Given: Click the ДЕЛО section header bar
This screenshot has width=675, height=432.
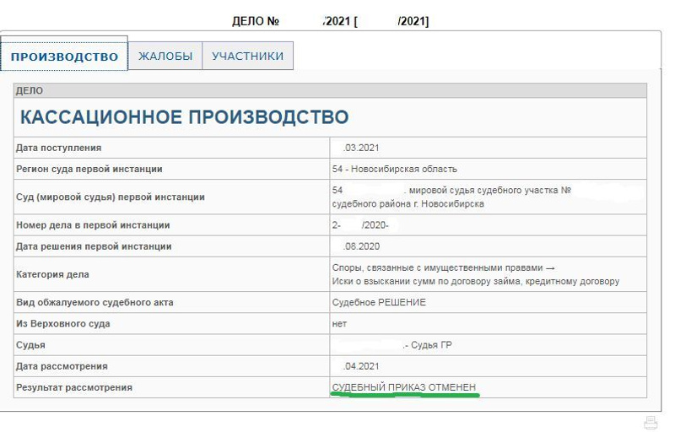Looking at the screenshot, I should 330,90.
